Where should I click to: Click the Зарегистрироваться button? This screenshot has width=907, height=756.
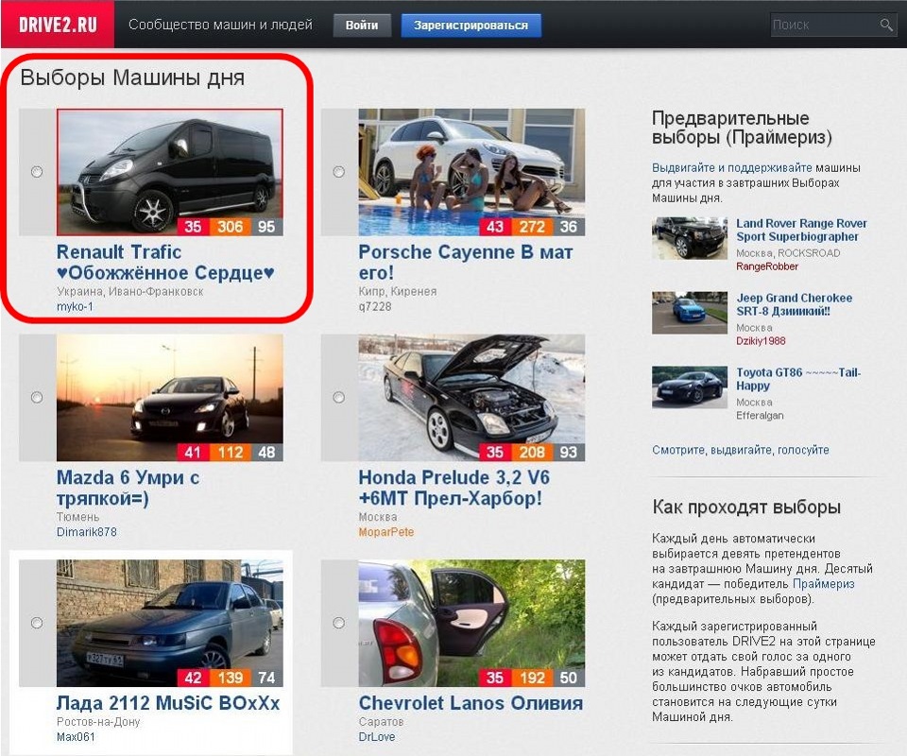(471, 26)
